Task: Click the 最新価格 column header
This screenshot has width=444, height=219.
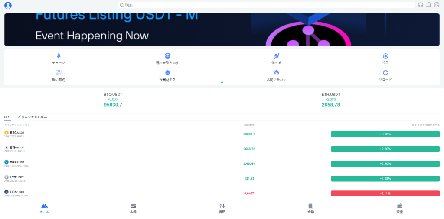Action: tap(249, 125)
